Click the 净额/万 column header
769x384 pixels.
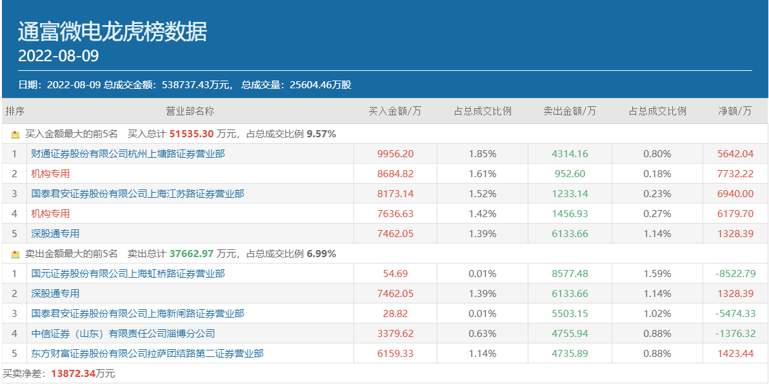(x=735, y=111)
